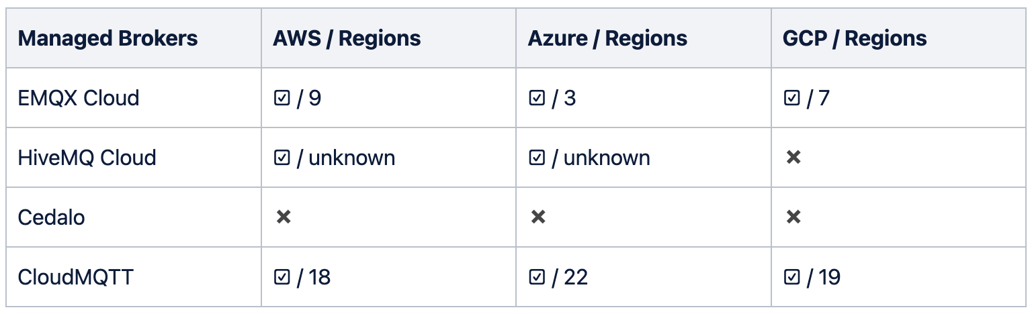Click the CloudMQTT Azure checkmark icon
The image size is (1032, 314).
coord(537,277)
